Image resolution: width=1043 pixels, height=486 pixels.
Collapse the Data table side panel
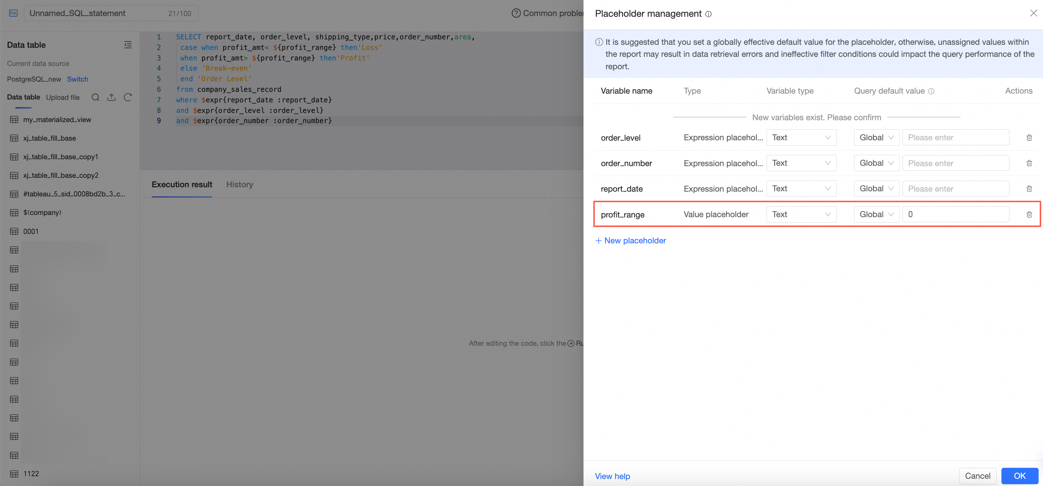[x=128, y=45]
